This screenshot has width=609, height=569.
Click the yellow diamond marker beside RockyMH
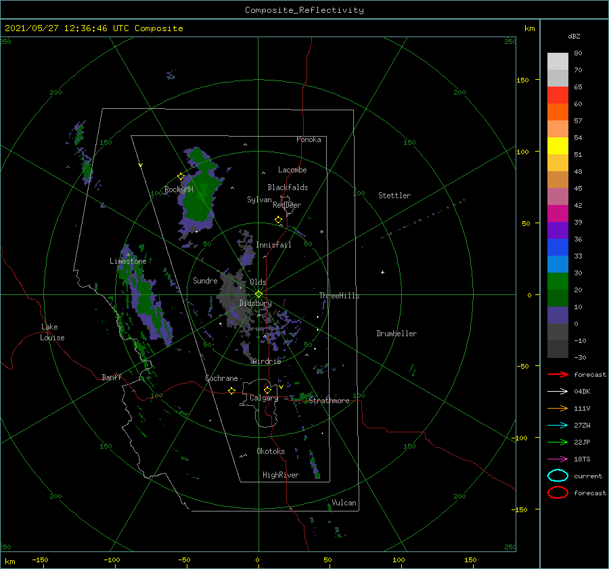(x=181, y=177)
